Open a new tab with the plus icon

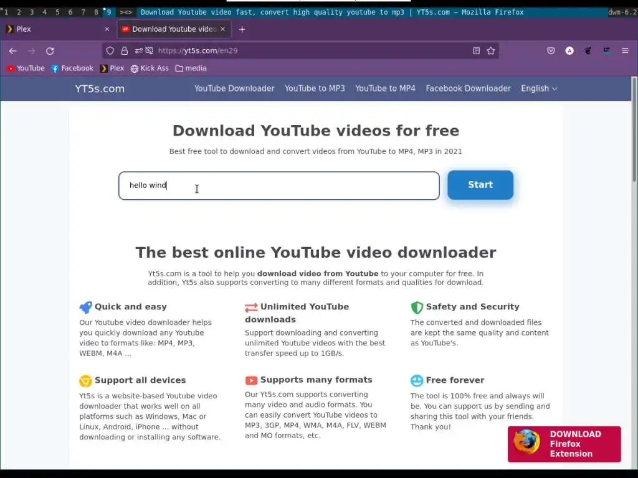click(242, 29)
